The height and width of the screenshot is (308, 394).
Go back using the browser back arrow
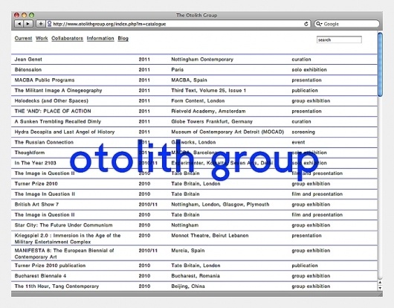[19, 24]
